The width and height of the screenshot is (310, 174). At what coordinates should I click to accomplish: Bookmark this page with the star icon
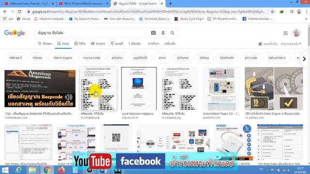click(272, 12)
